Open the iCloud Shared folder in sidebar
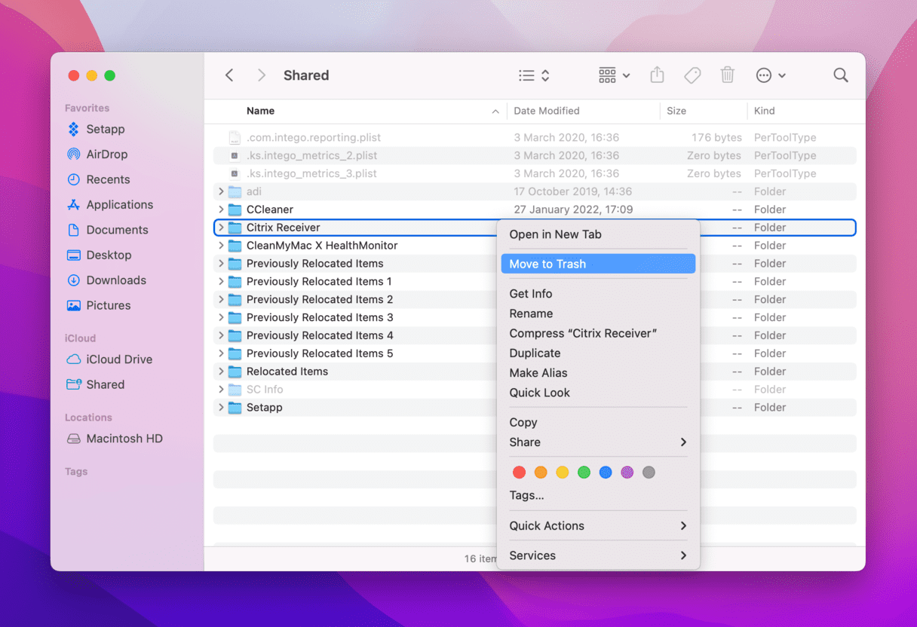This screenshot has width=917, height=627. (x=96, y=384)
